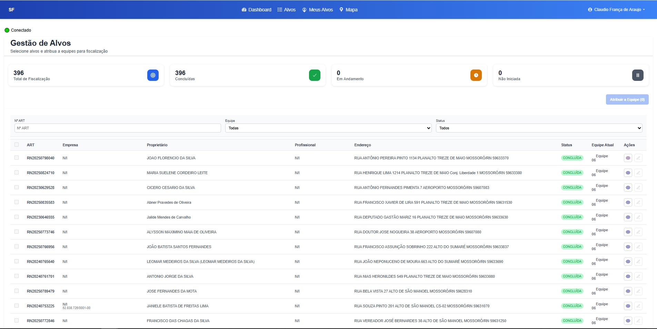The height and width of the screenshot is (329, 657).
Task: Click the CONCLUÍDA status badge for RN20250766956
Action: pyautogui.click(x=572, y=247)
